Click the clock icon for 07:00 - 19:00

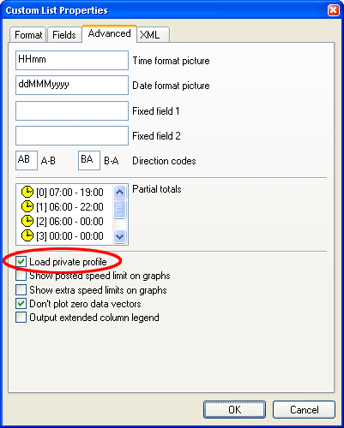coord(27,192)
